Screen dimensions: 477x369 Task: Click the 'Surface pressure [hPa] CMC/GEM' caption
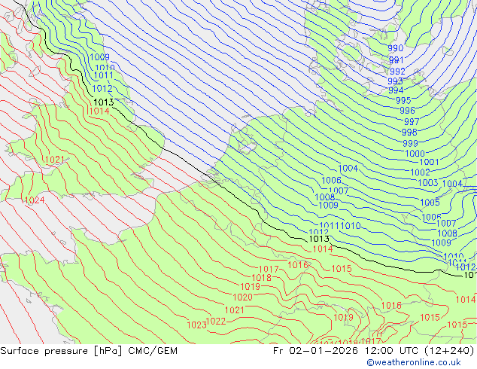[89, 351]
